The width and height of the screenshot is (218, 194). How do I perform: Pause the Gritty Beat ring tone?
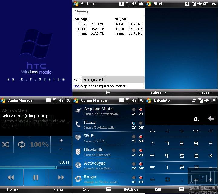(x=36, y=177)
